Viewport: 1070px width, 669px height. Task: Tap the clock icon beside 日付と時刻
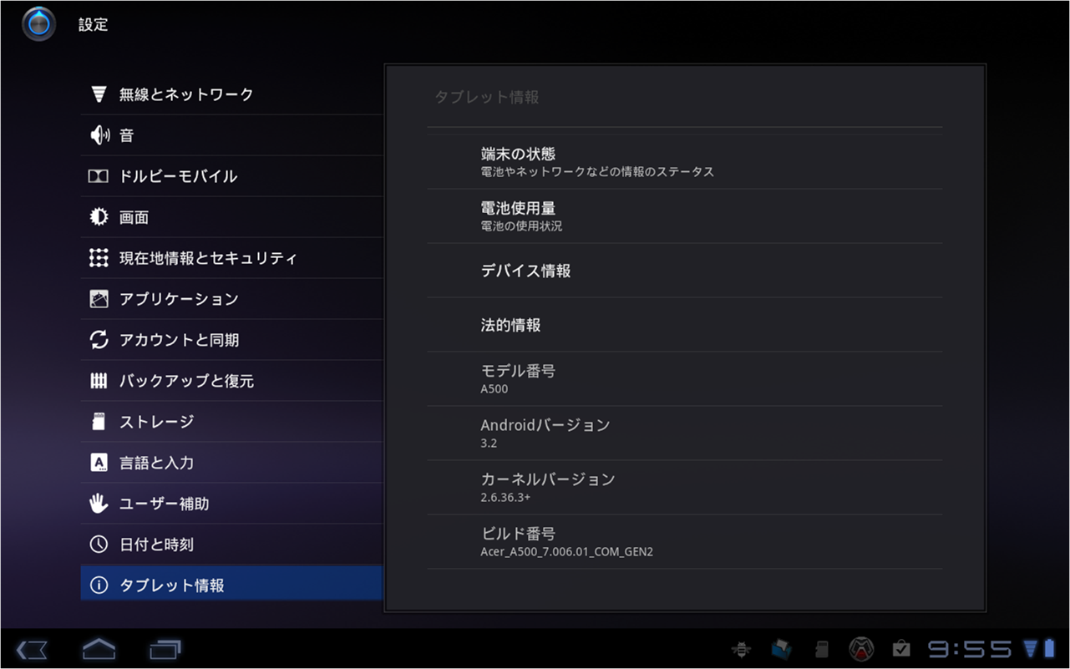[99, 545]
